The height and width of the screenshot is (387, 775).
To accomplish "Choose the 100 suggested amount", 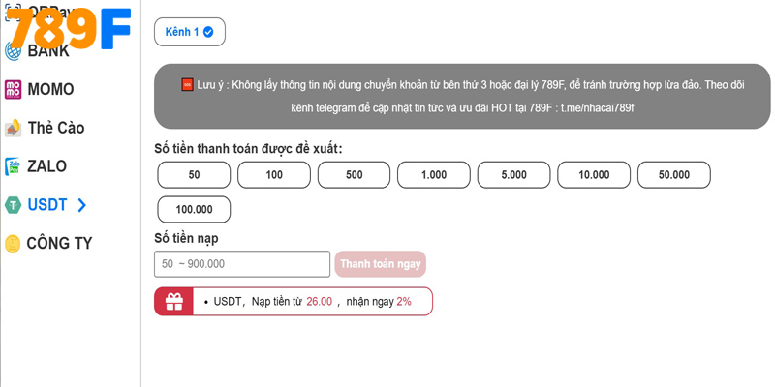I will pos(274,175).
